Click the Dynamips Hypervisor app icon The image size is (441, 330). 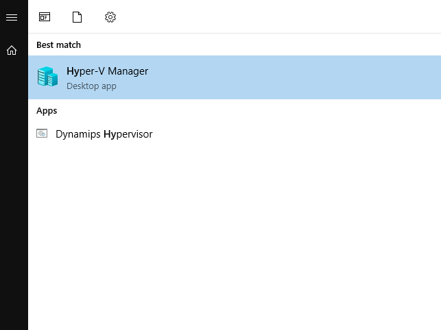(42, 134)
